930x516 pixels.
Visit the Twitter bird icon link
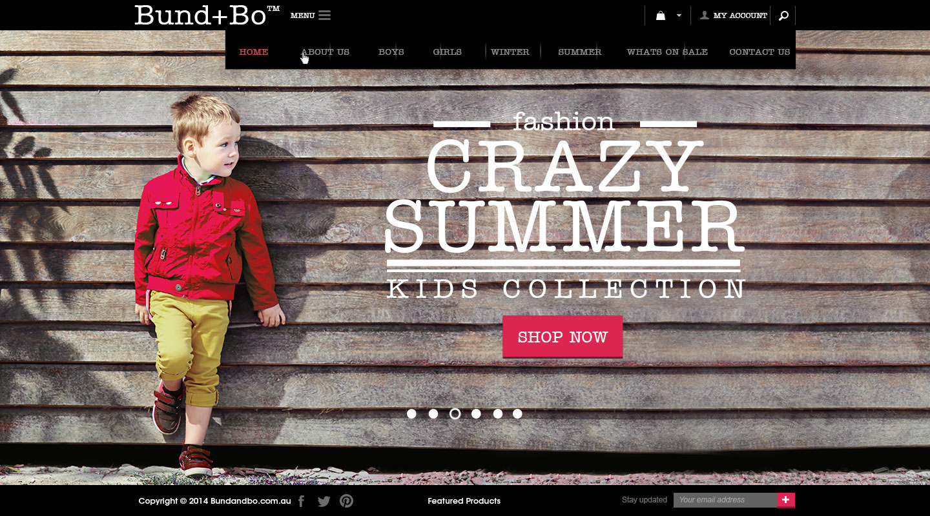pyautogui.click(x=324, y=501)
